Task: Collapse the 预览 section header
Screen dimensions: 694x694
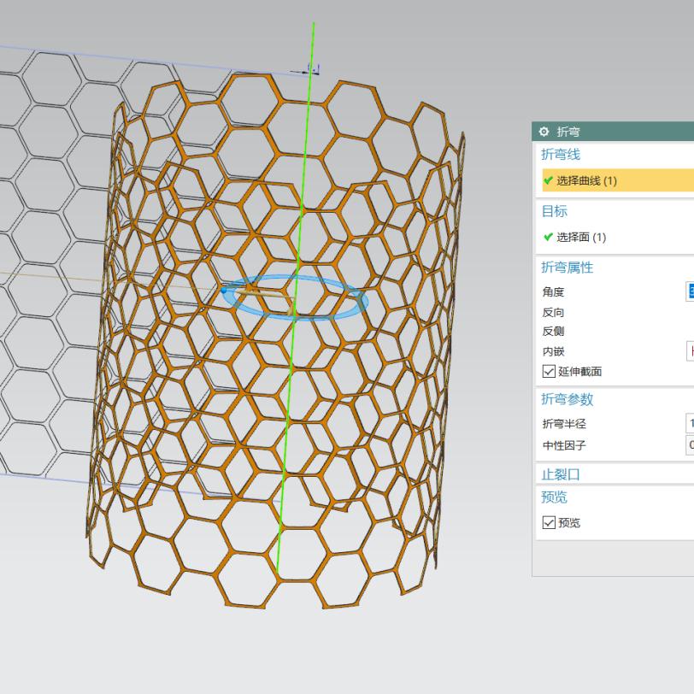Action: pyautogui.click(x=554, y=497)
